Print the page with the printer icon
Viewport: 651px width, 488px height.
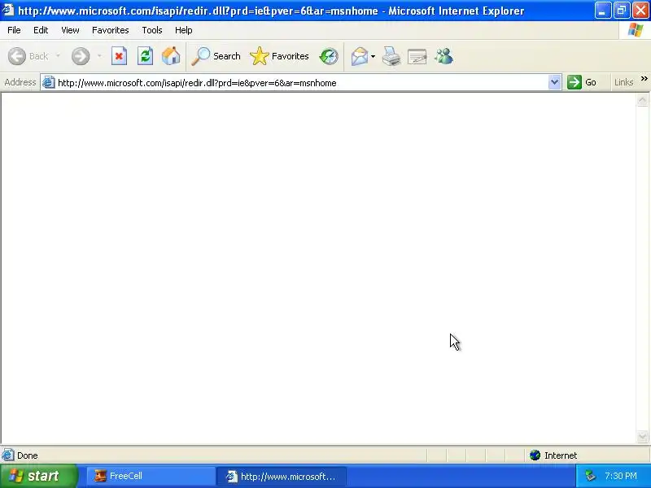pos(391,56)
